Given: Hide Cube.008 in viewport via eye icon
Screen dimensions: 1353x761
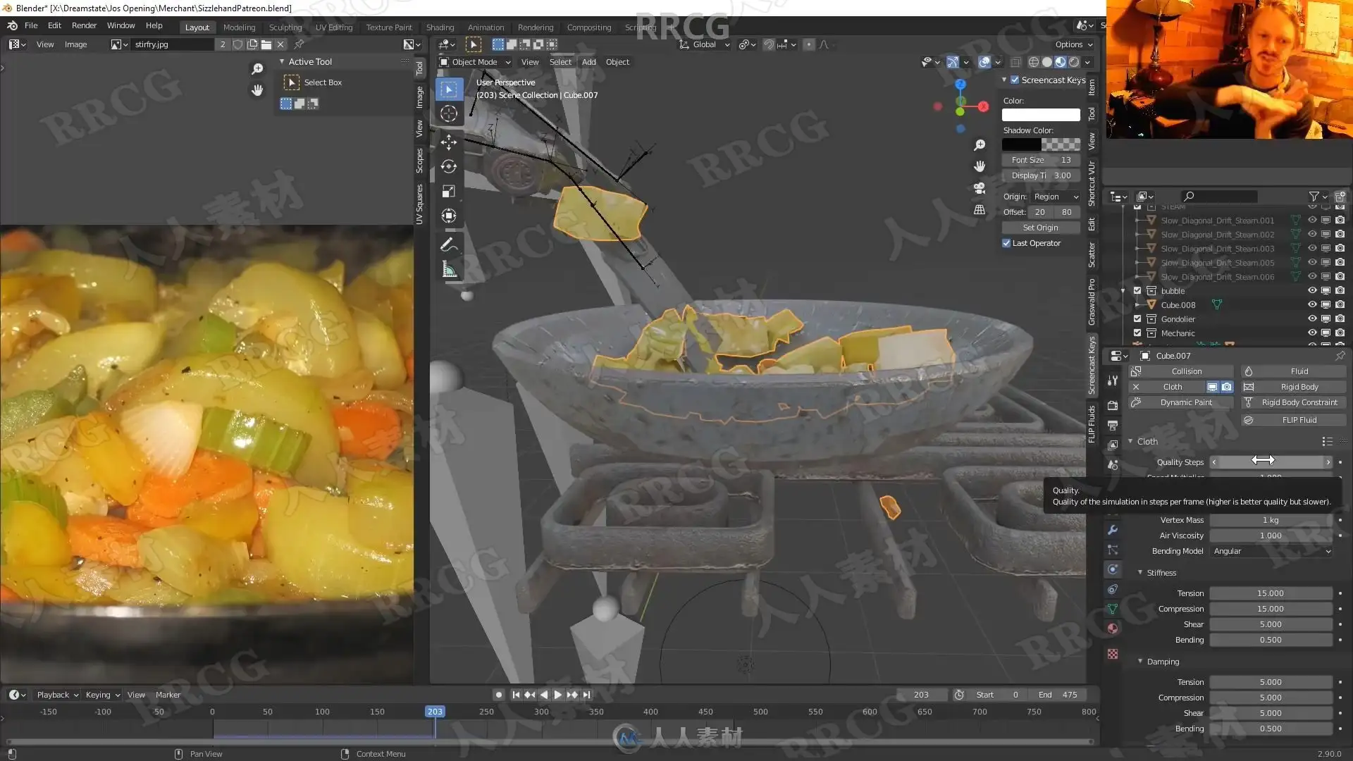Looking at the screenshot, I should (1312, 305).
